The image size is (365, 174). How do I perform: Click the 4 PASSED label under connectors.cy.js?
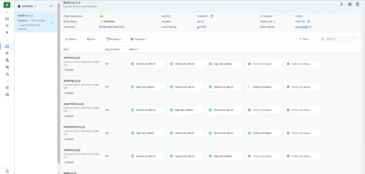(69, 139)
